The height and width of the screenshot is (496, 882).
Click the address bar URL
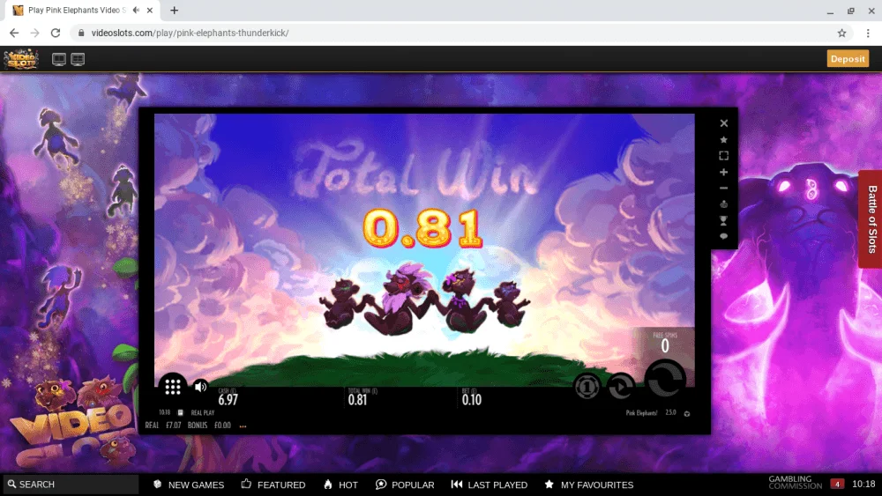click(191, 33)
